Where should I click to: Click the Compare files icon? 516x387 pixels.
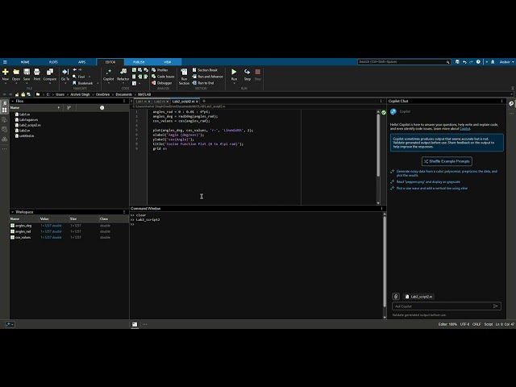click(50, 72)
